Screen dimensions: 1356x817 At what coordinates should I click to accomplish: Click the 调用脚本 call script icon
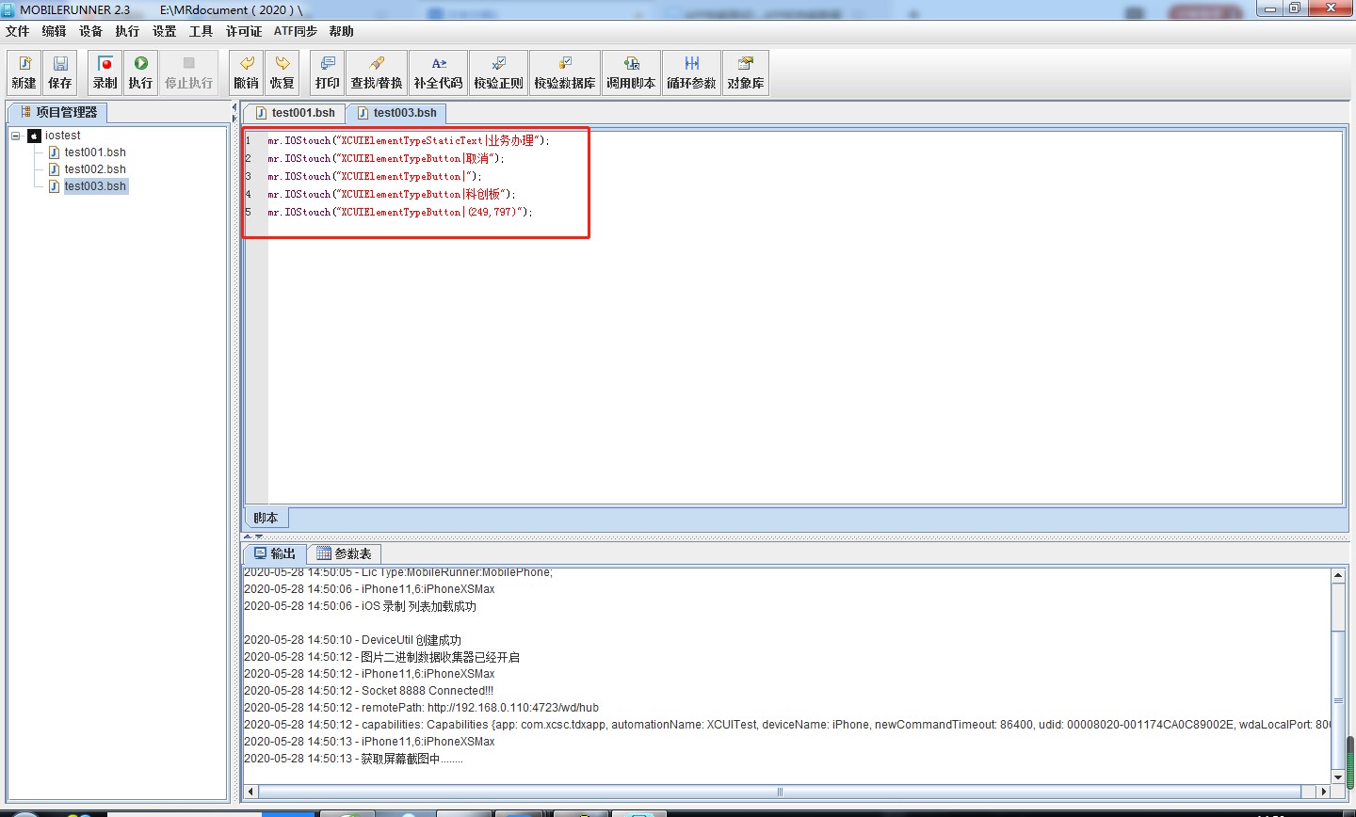(x=631, y=72)
